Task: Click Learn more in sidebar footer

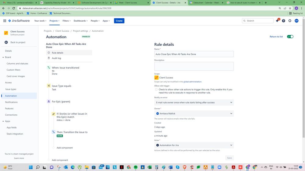Action: click(x=19, y=158)
